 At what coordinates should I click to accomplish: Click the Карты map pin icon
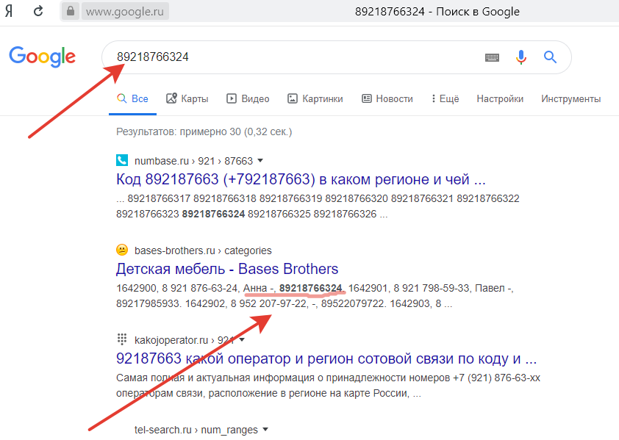pos(171,98)
